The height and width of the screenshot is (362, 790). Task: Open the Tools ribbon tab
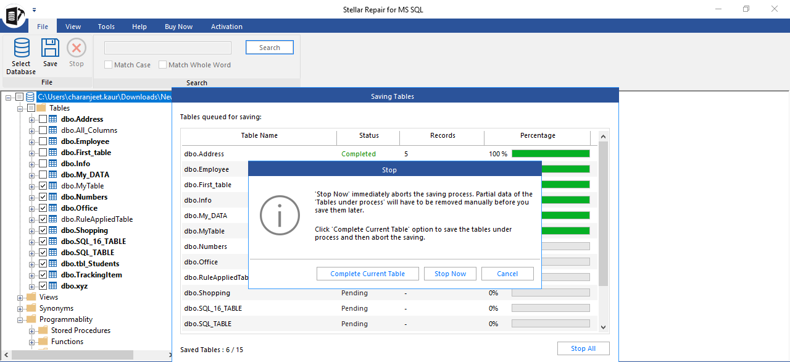click(x=106, y=27)
